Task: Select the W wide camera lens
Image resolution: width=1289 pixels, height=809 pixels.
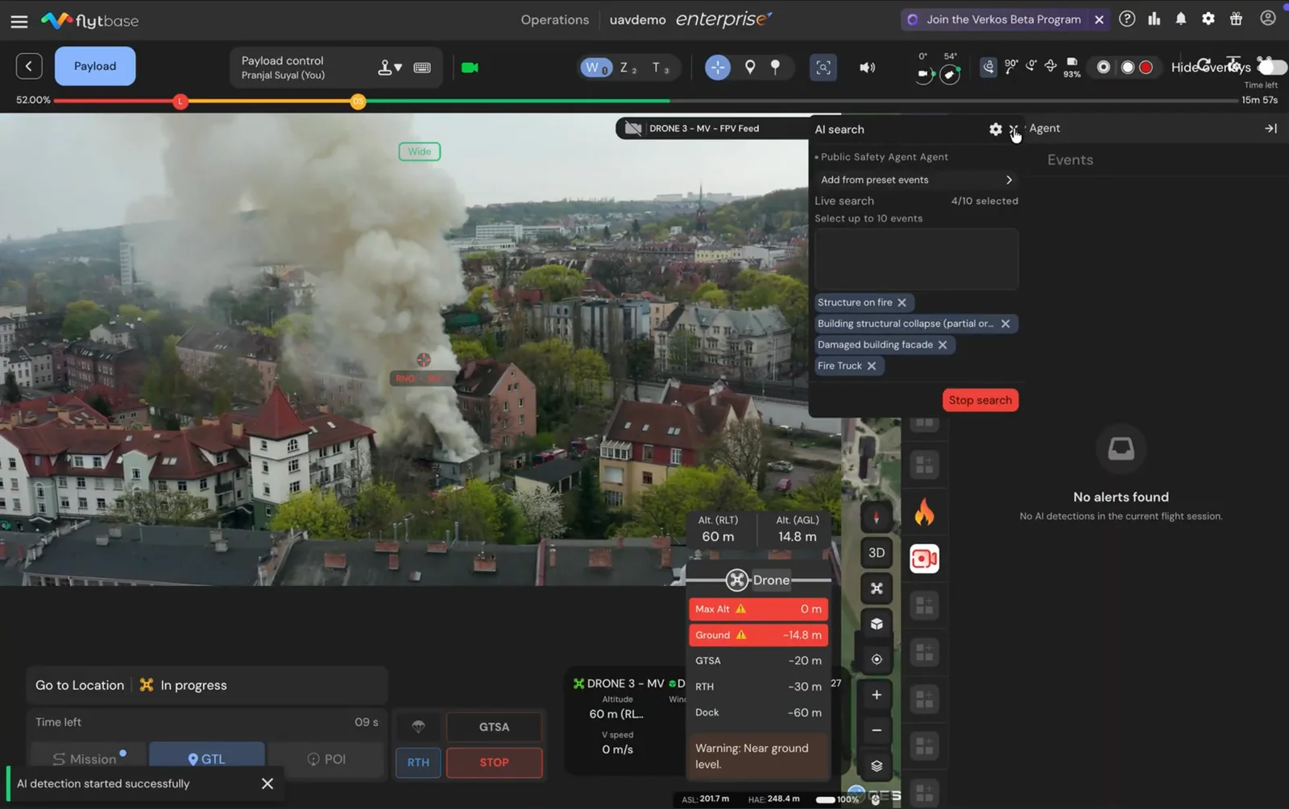Action: pos(595,68)
